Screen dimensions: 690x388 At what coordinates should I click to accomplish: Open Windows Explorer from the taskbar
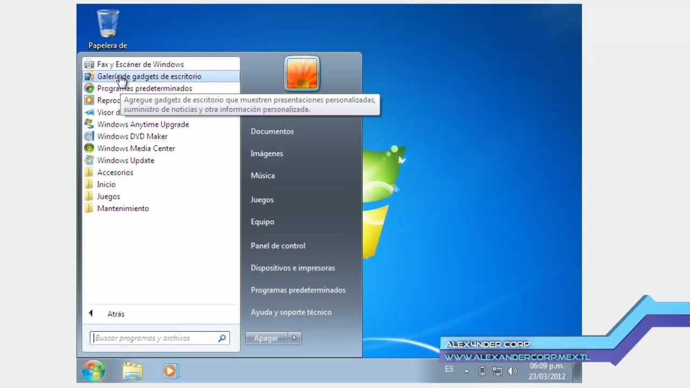tap(132, 371)
